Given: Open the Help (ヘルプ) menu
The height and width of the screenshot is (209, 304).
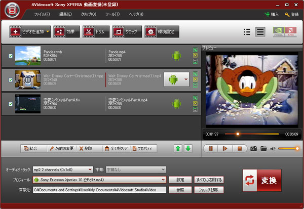Looking at the screenshot, I should point(136,14).
